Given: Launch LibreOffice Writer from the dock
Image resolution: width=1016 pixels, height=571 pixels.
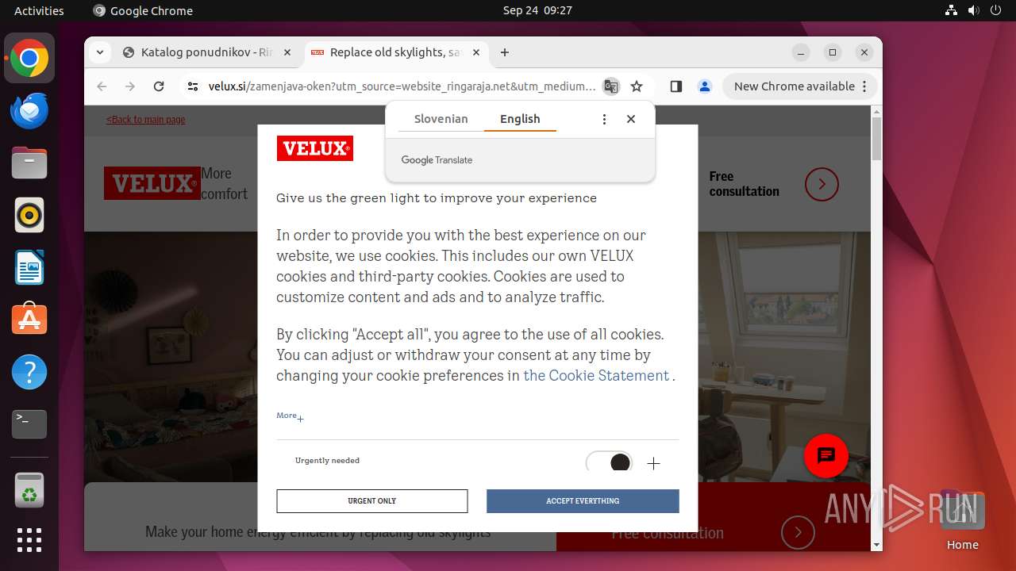Looking at the screenshot, I should pyautogui.click(x=29, y=267).
